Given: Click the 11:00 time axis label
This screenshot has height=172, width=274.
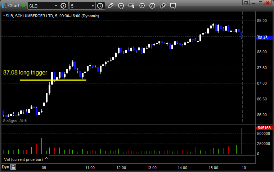Looking at the screenshot, I should [90, 168].
